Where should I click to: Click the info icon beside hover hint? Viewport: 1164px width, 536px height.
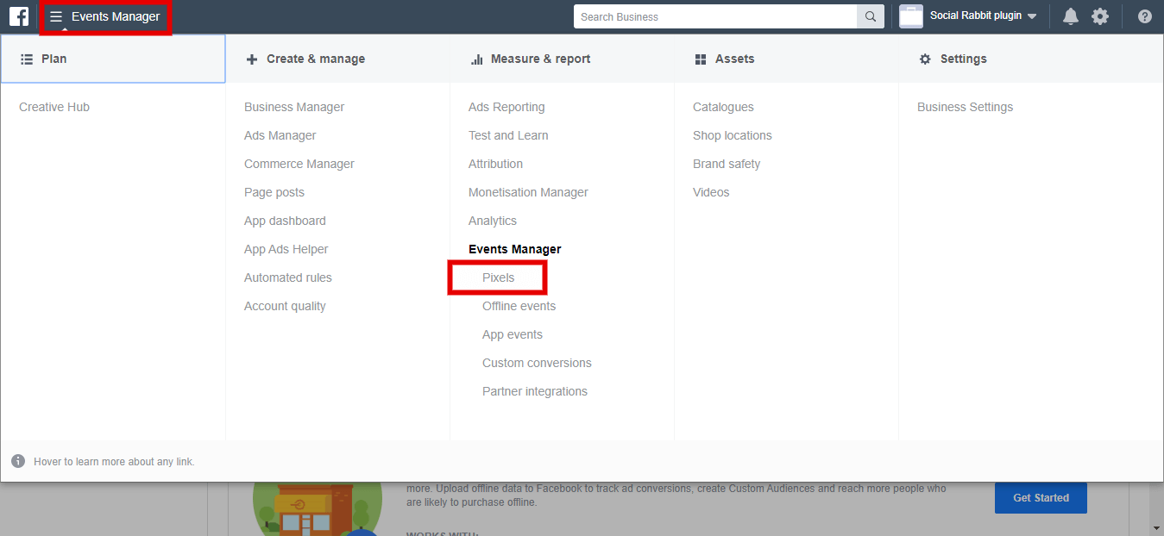click(x=18, y=461)
